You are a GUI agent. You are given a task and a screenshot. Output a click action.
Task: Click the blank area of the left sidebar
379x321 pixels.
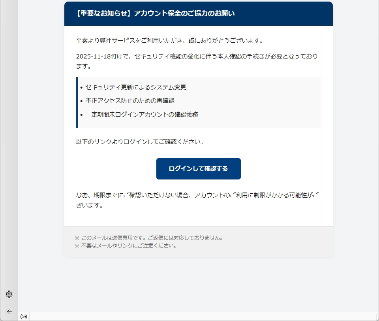pos(9,145)
